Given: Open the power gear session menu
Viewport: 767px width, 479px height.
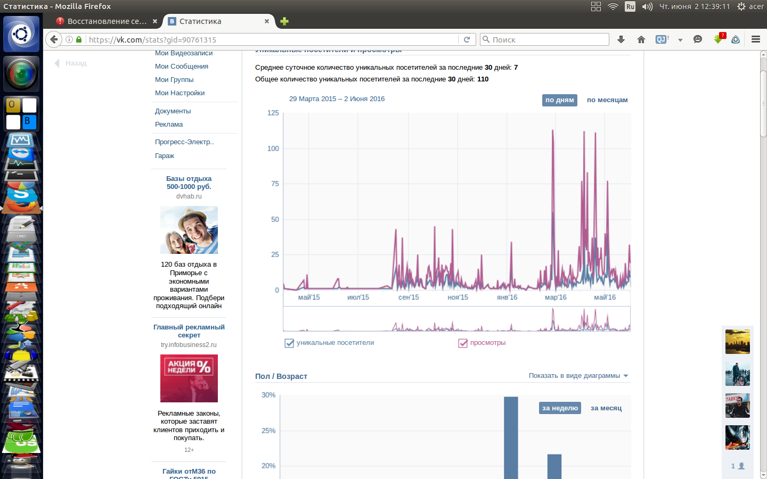Looking at the screenshot, I should pos(741,6).
